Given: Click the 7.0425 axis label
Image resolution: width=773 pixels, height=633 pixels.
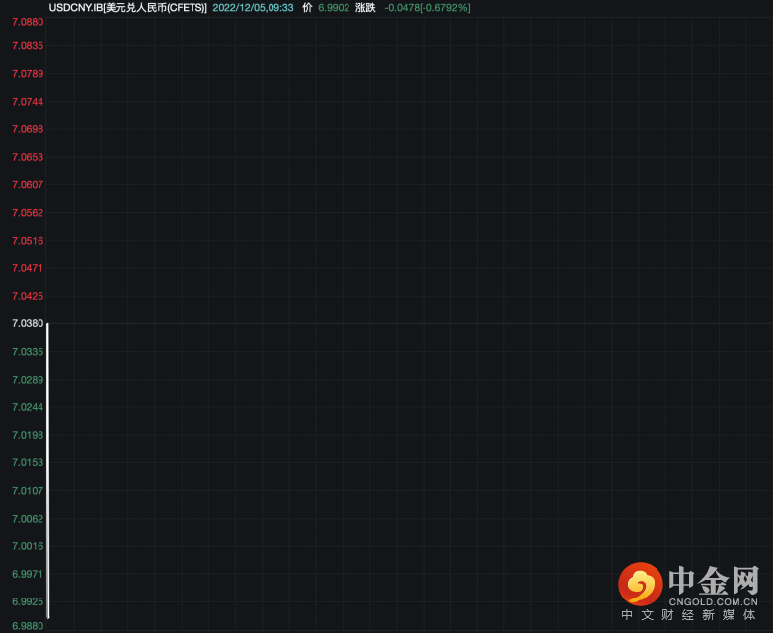Looking at the screenshot, I should (x=28, y=296).
